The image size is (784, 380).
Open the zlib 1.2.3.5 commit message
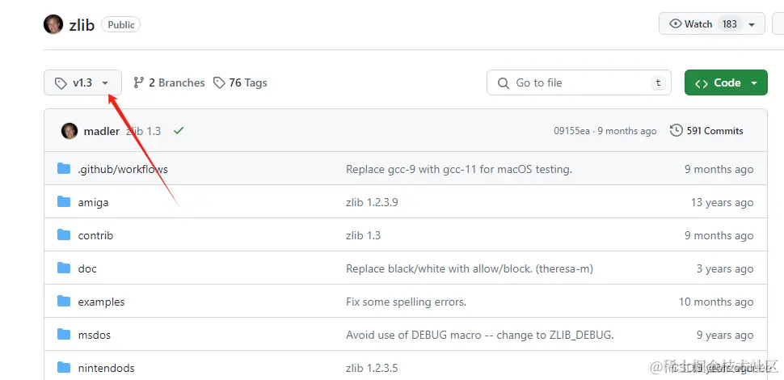point(372,368)
